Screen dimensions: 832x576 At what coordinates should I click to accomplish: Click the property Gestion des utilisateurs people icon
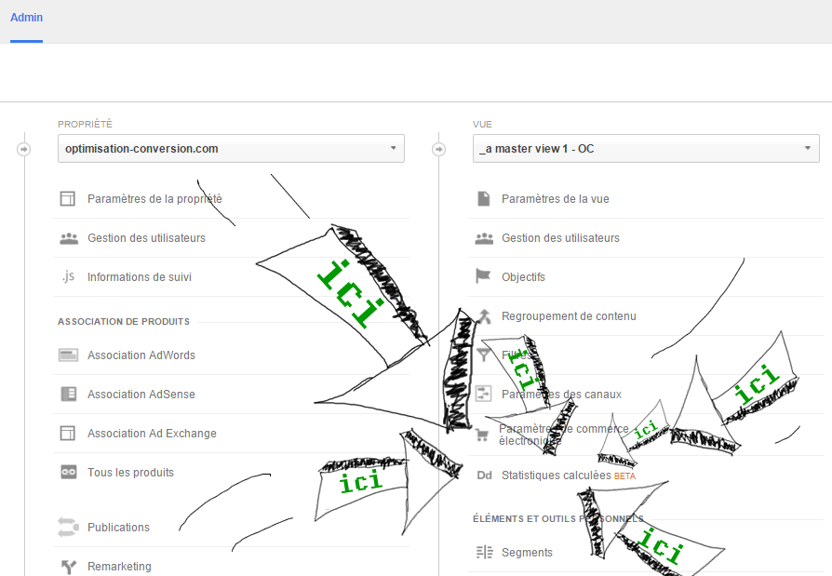click(x=68, y=238)
